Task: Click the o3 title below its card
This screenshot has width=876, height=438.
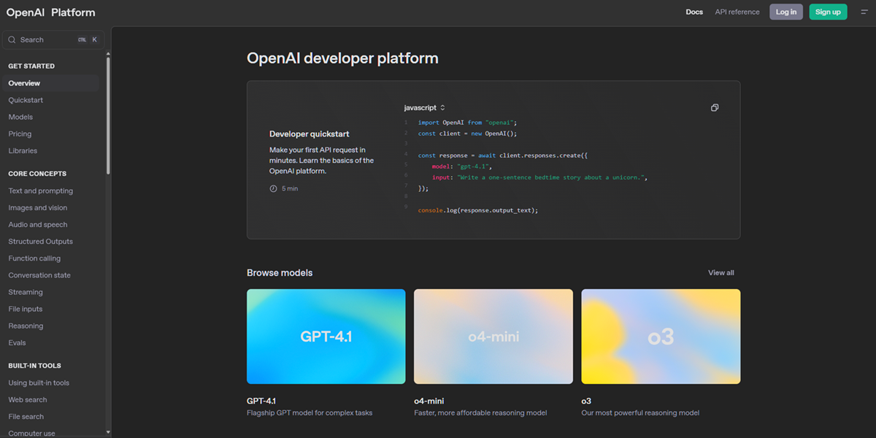Action: coord(586,401)
